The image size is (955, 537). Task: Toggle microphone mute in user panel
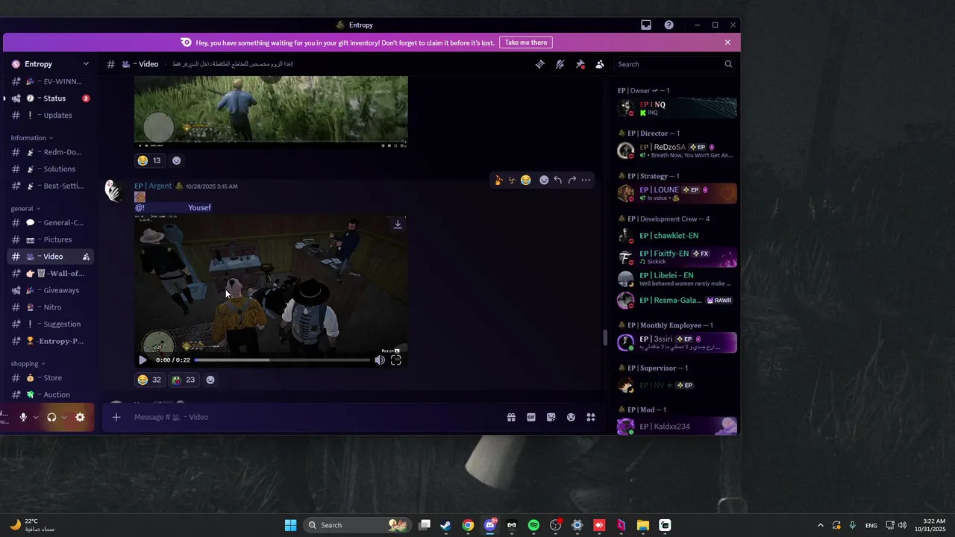pyautogui.click(x=23, y=418)
